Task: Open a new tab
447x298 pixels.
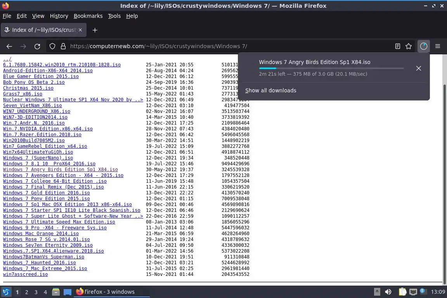Action: click(95, 30)
